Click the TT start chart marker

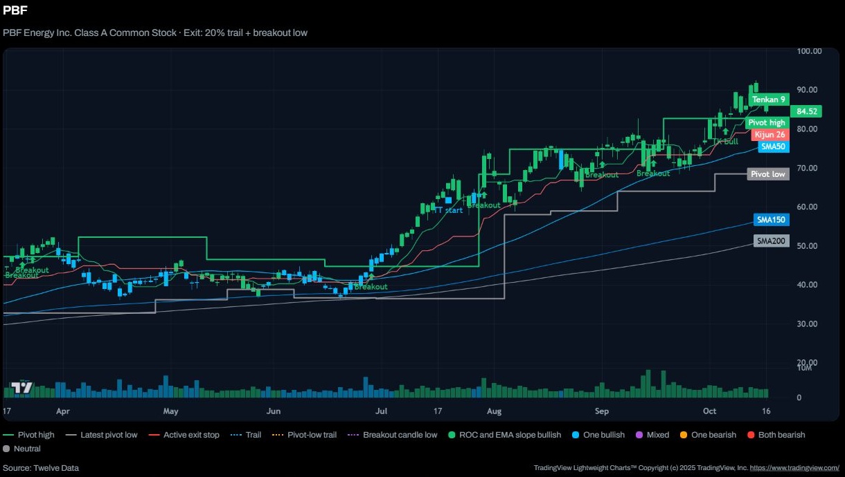point(447,210)
